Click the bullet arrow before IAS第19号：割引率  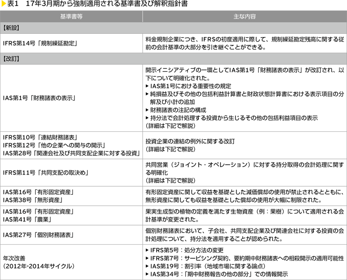tap(147, 267)
